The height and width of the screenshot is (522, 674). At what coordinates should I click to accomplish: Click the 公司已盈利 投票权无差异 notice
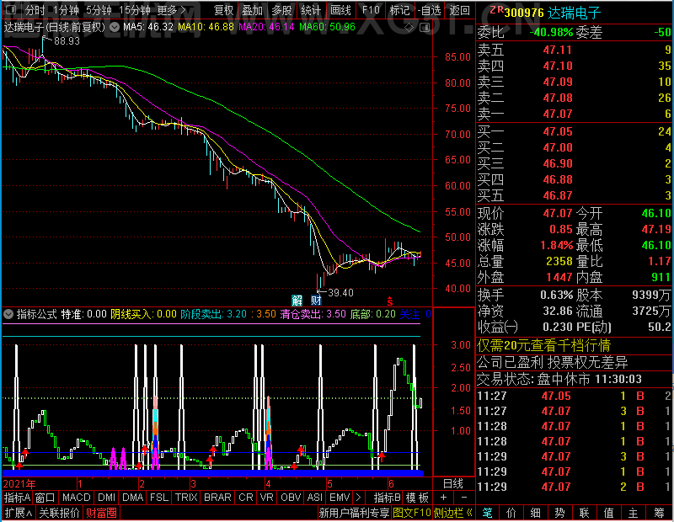pos(553,363)
